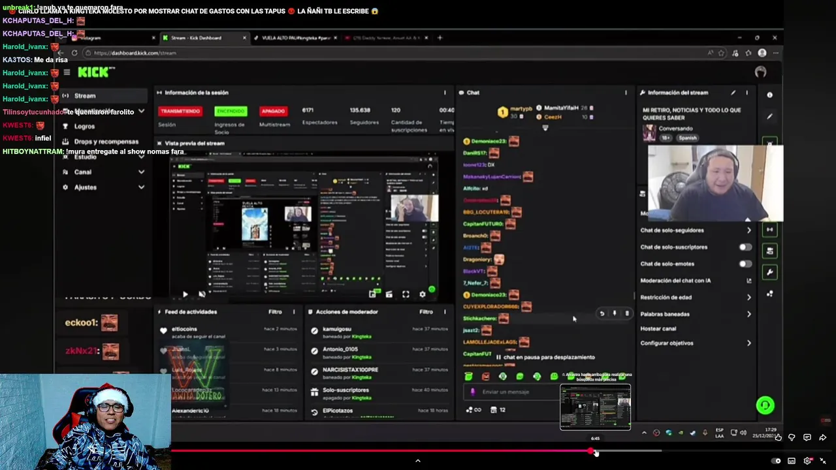836x470 pixels.
Task: Open a new browser tab
Action: click(440, 38)
